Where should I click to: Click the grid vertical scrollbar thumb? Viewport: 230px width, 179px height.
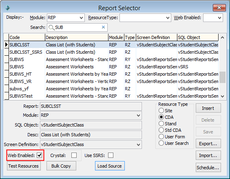pyautogui.click(x=222, y=77)
